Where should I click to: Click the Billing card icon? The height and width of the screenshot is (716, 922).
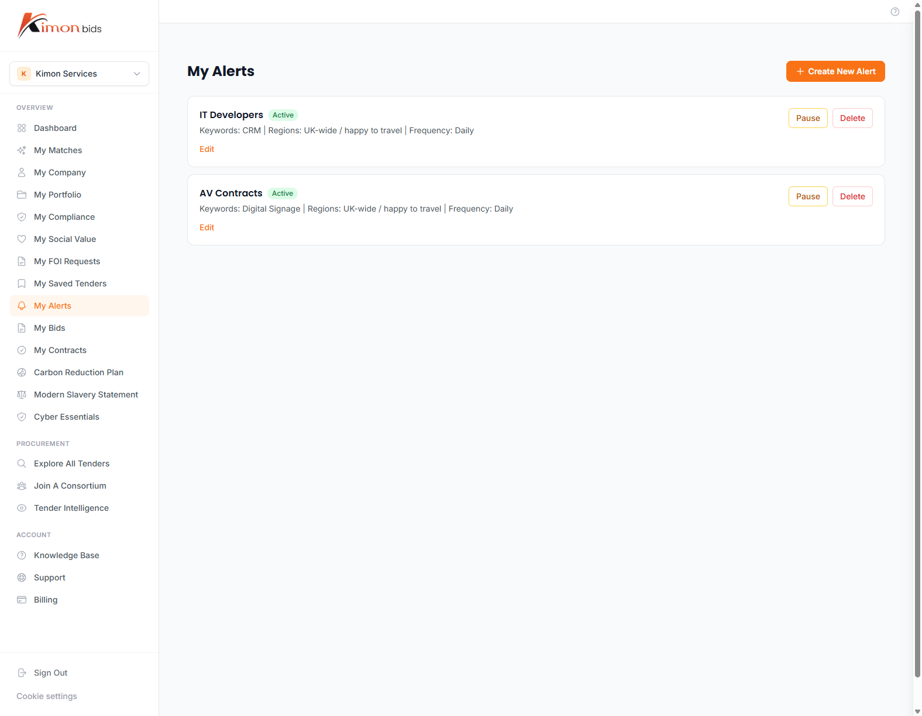pyautogui.click(x=22, y=600)
